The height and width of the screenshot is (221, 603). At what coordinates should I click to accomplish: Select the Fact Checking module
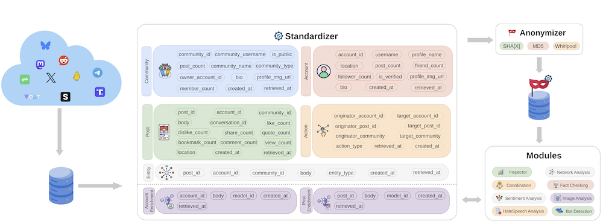coord(570,185)
